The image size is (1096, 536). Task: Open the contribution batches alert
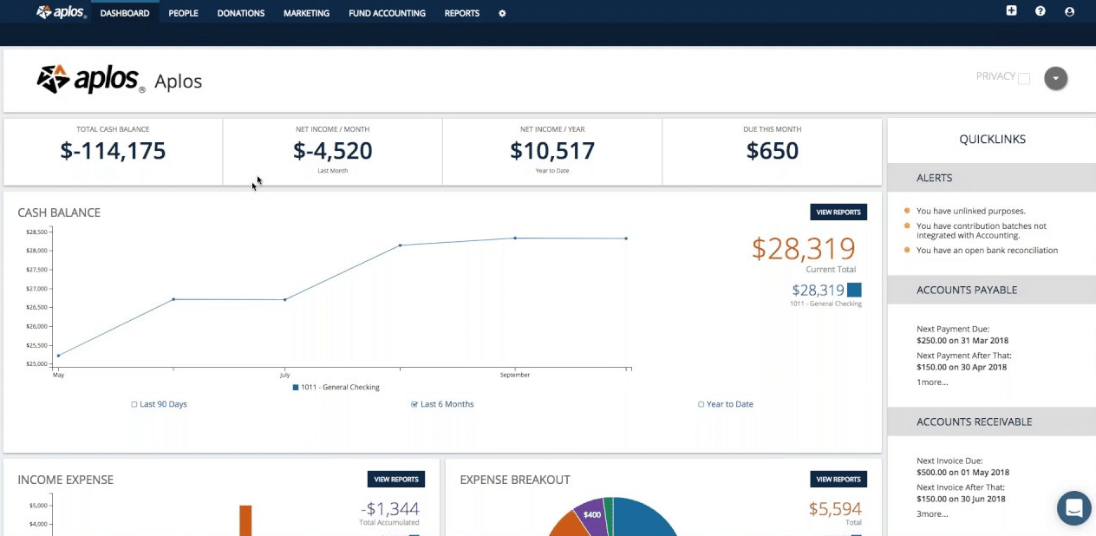pyautogui.click(x=982, y=230)
